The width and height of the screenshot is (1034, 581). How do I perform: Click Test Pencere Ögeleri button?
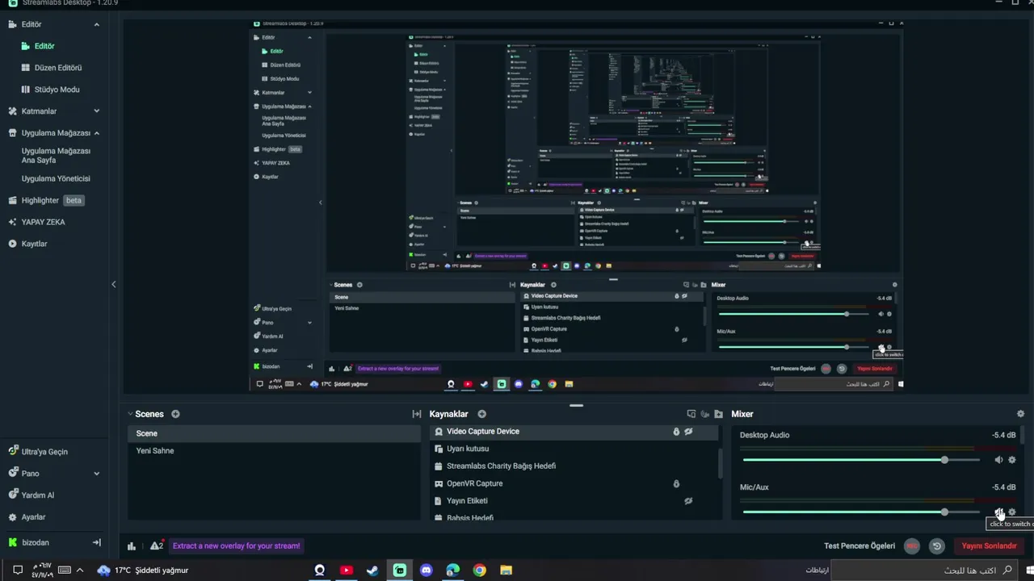click(860, 546)
